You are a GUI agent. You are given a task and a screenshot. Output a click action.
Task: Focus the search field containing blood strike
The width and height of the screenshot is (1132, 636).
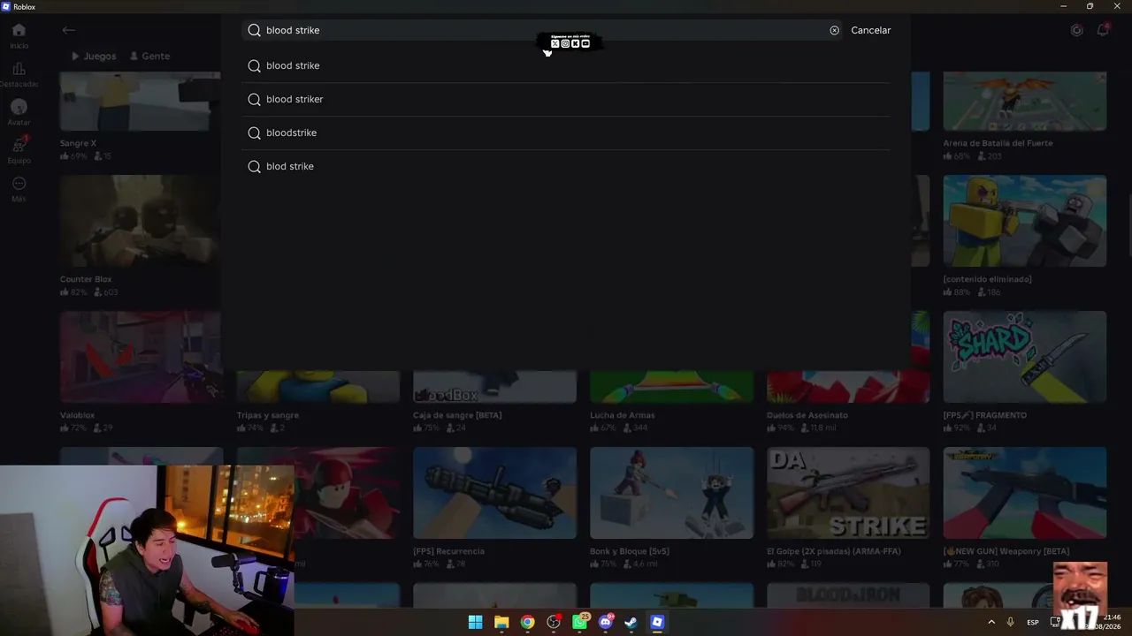click(x=541, y=30)
